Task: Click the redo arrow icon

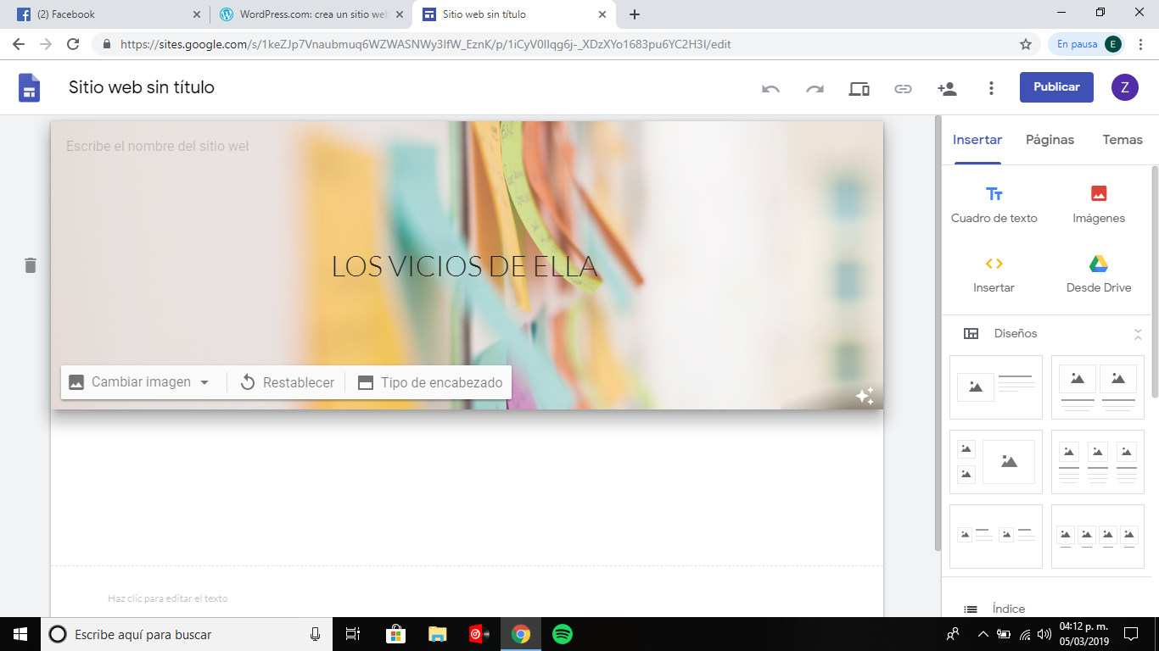Action: (815, 88)
